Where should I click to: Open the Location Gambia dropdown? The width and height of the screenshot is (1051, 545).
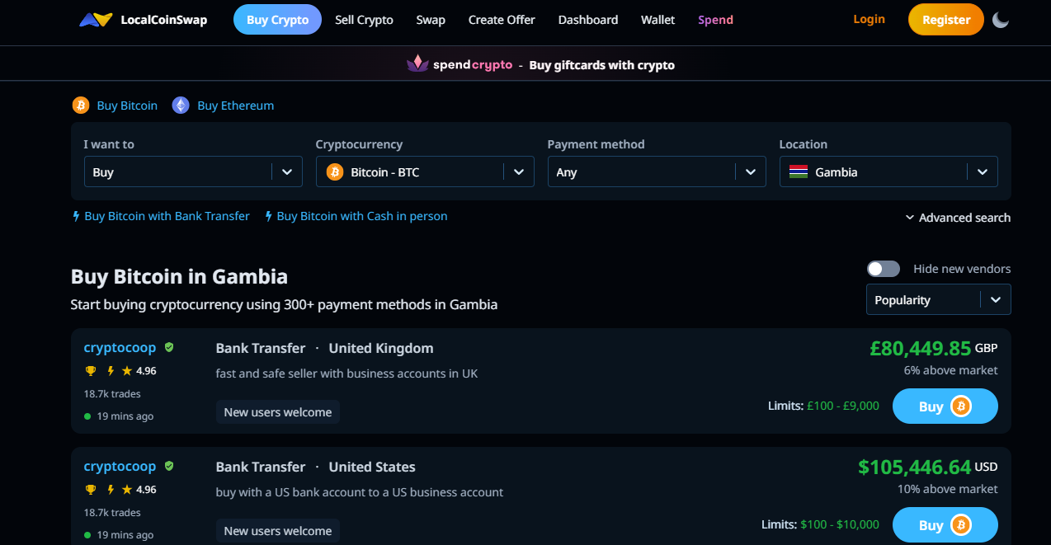[888, 171]
